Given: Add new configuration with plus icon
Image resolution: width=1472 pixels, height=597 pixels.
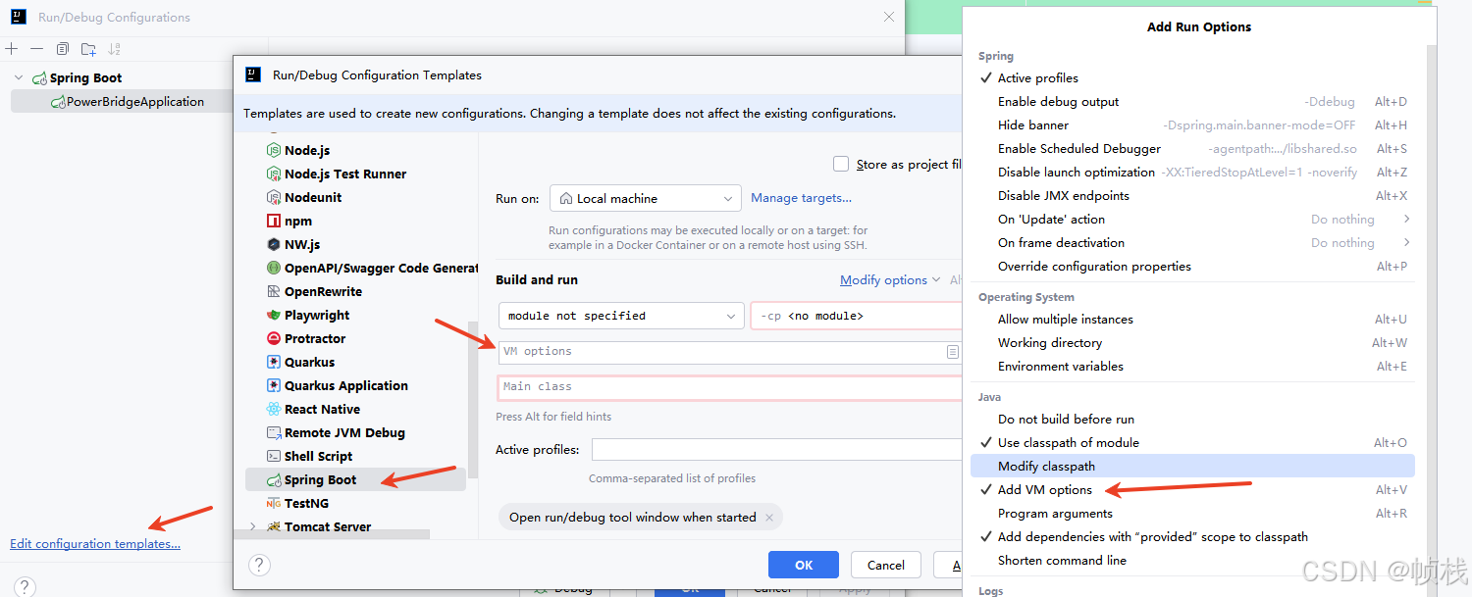Looking at the screenshot, I should click(12, 49).
